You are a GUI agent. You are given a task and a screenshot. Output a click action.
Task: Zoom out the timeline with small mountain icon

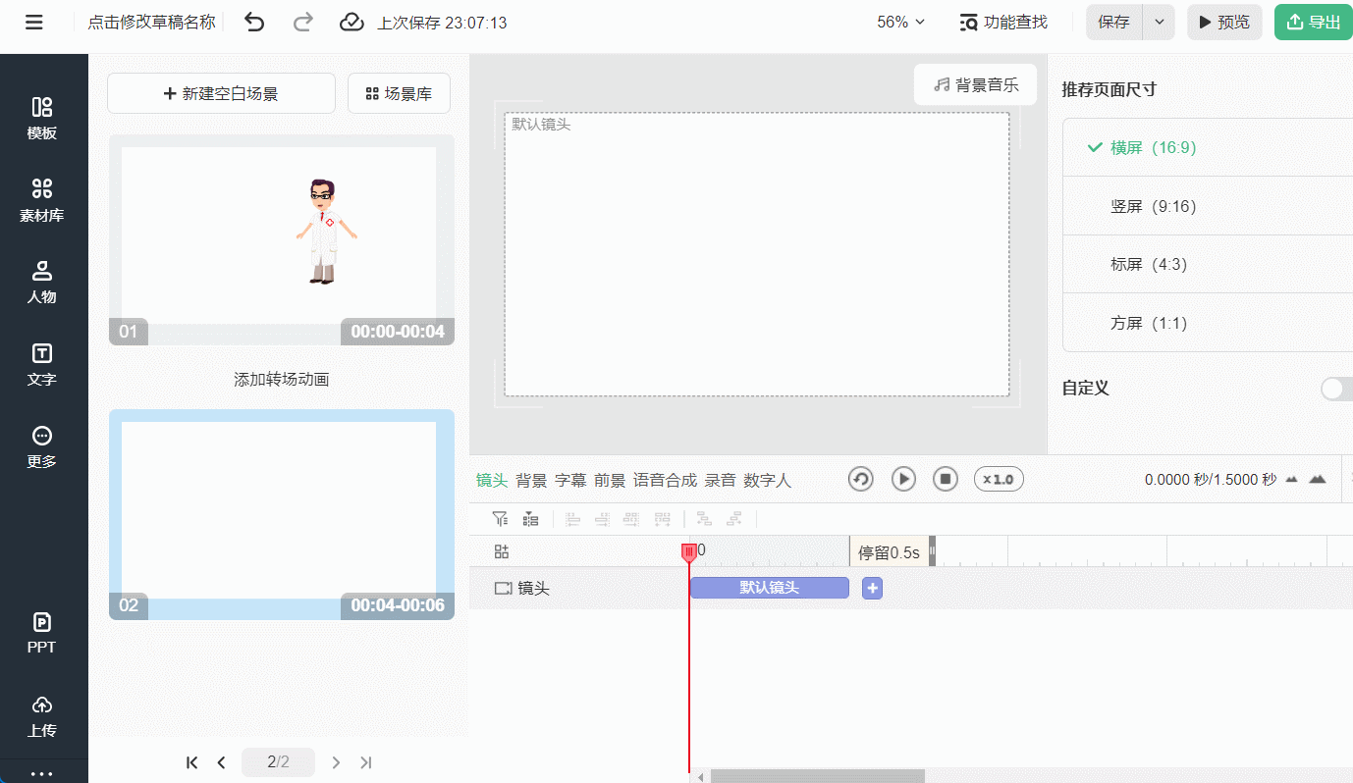coord(1292,479)
